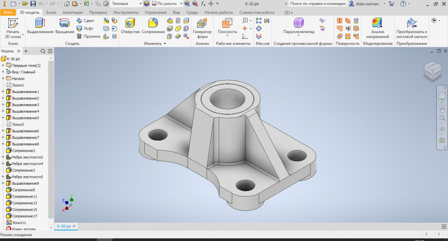448x241 pixels.
Task: Click the Лофт tool
Action: [x=85, y=28]
